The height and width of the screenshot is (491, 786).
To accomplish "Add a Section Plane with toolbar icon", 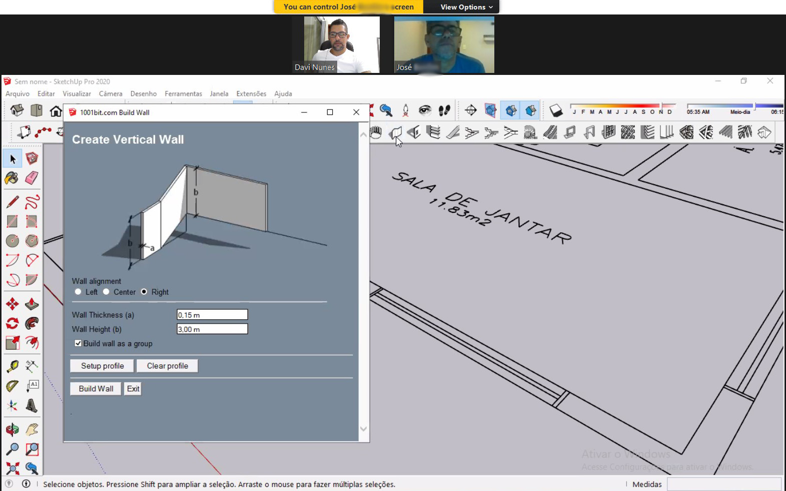I will tap(471, 110).
